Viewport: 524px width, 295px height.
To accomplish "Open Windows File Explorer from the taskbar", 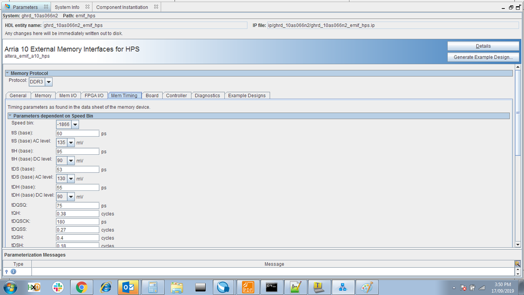I will tap(176, 287).
